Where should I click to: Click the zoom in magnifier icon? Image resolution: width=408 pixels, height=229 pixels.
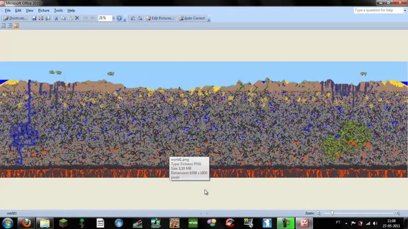pos(398,213)
